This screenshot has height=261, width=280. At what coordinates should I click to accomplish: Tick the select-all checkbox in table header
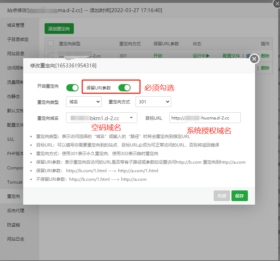point(51,43)
